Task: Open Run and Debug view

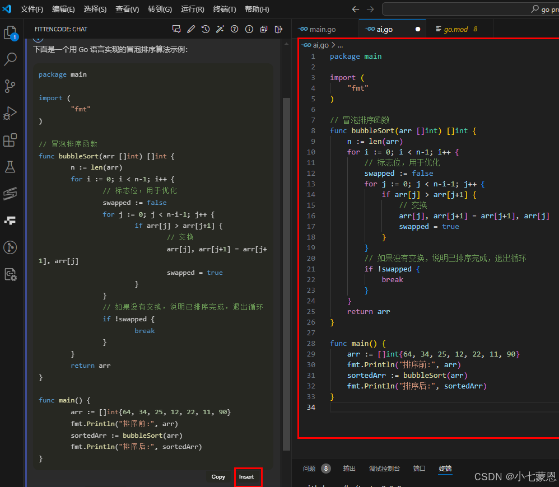Action: point(10,113)
